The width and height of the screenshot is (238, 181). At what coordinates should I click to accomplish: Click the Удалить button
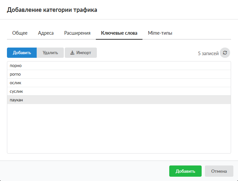[x=50, y=53]
